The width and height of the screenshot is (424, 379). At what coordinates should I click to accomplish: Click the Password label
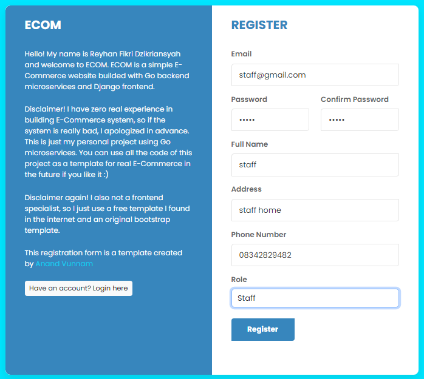click(x=249, y=99)
